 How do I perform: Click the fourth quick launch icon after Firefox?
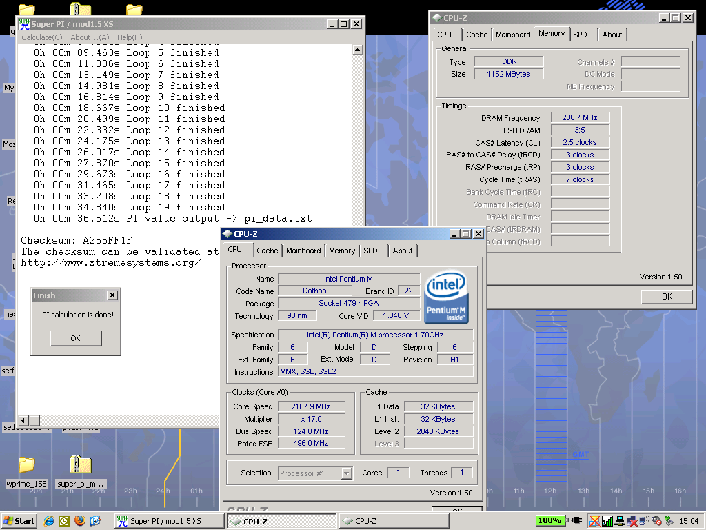click(95, 521)
